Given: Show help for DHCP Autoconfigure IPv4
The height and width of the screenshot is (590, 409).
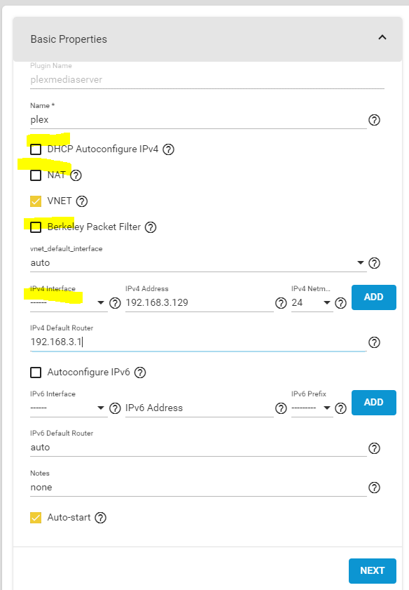Looking at the screenshot, I should click(168, 149).
